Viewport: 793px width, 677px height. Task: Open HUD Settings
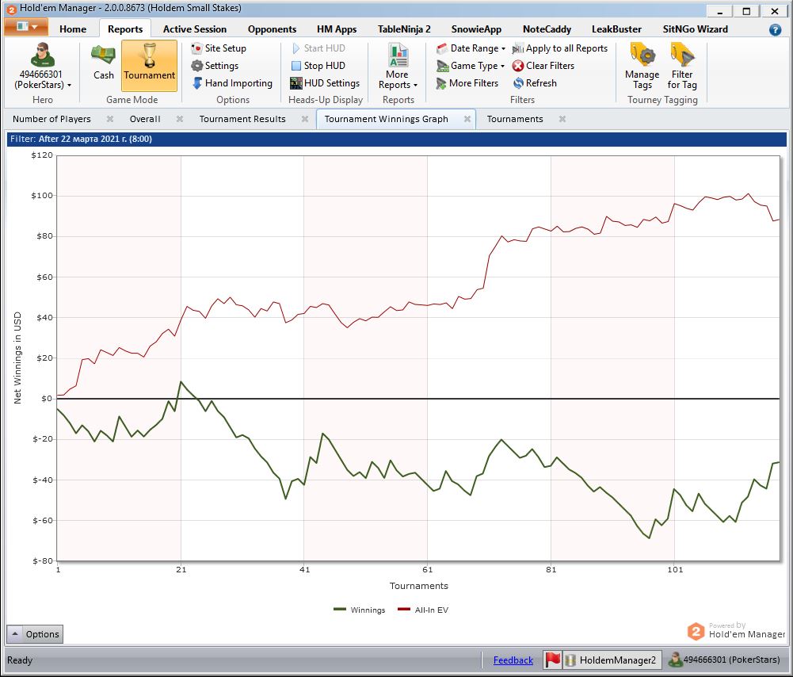point(324,83)
